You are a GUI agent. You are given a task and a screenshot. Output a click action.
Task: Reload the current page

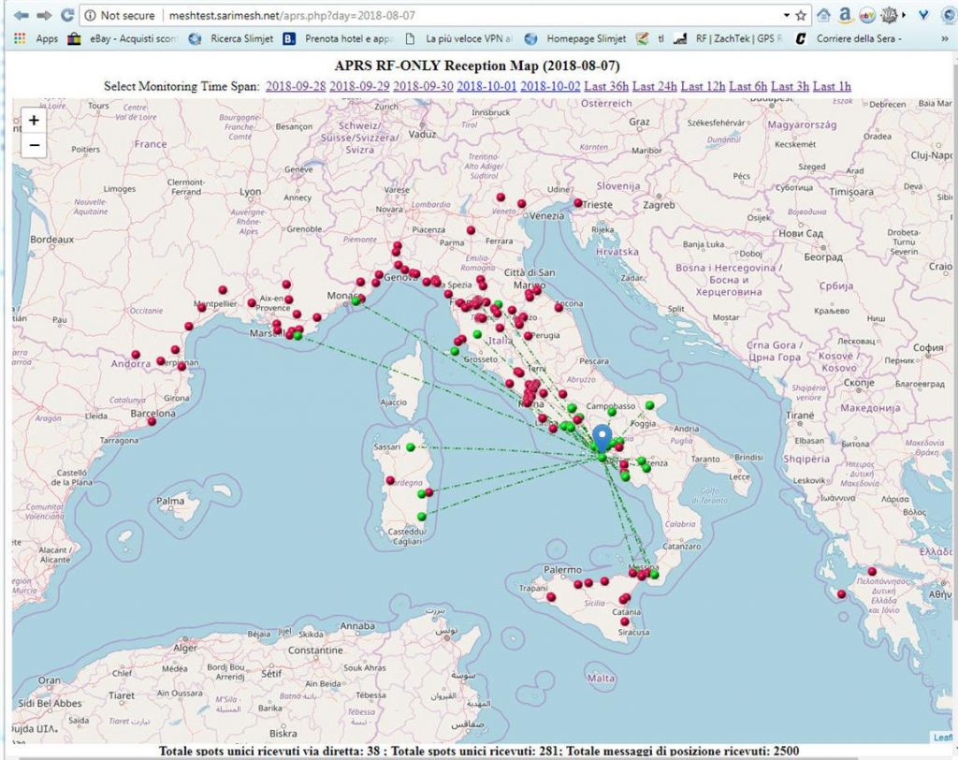[66, 15]
